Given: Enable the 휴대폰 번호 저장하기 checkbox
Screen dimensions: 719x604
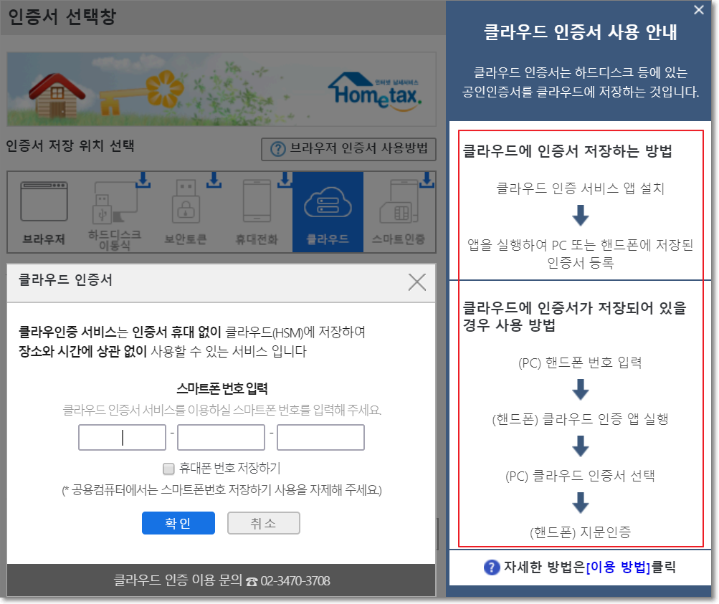Looking at the screenshot, I should [169, 469].
